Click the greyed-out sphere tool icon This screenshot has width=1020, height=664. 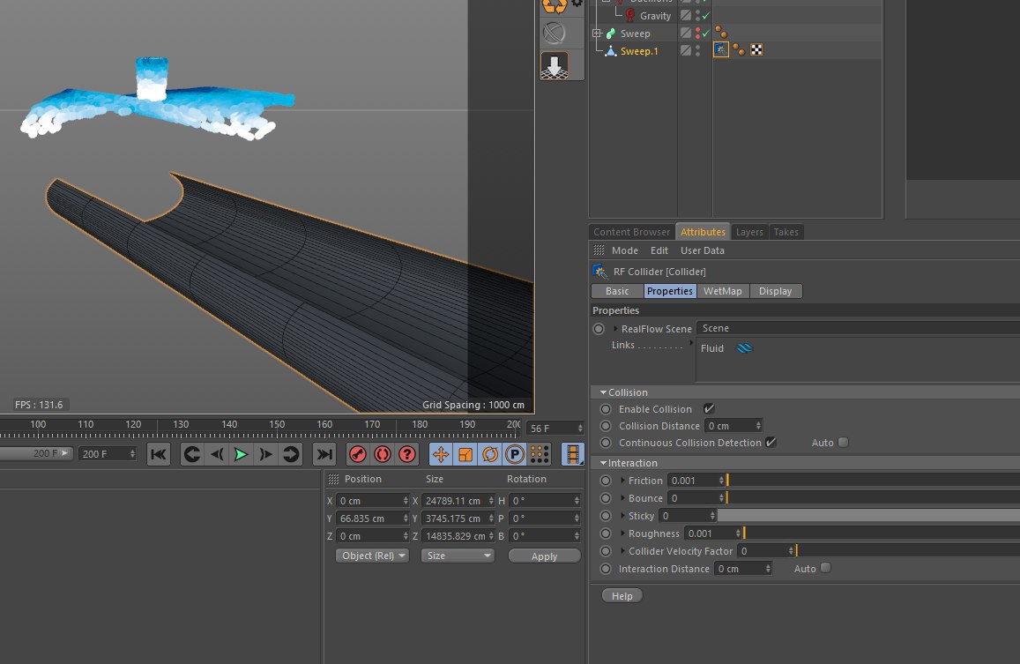(555, 34)
